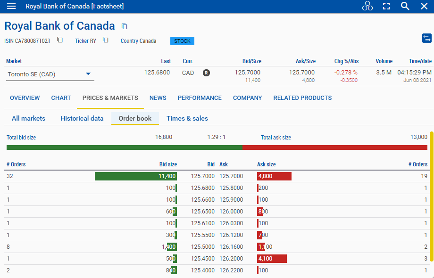Screen dimensions: 434x278
Task: Click the 3.5 M volume value
Action: (x=384, y=73)
